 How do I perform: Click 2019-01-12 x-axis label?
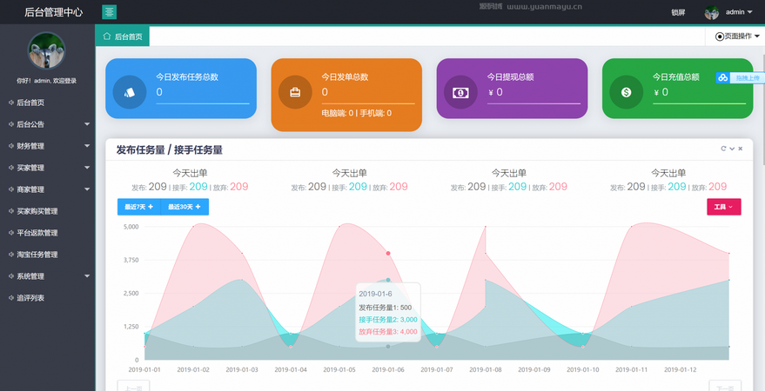coord(681,369)
